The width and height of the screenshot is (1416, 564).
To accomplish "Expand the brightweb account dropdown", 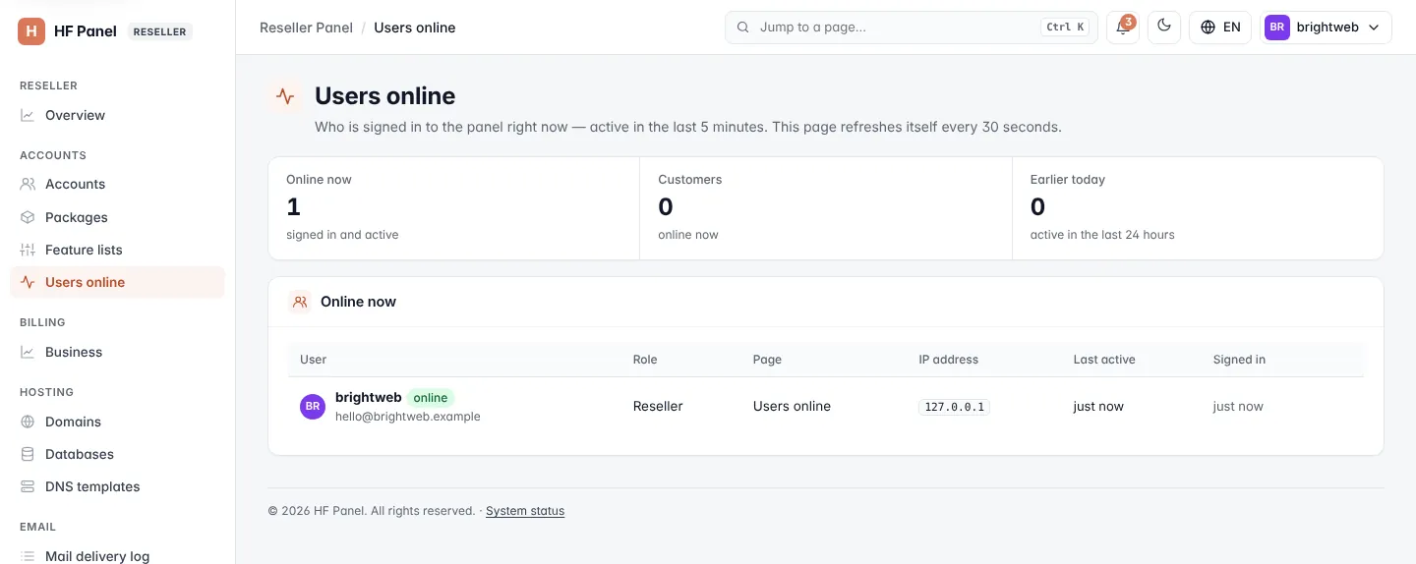I will 1327,28.
